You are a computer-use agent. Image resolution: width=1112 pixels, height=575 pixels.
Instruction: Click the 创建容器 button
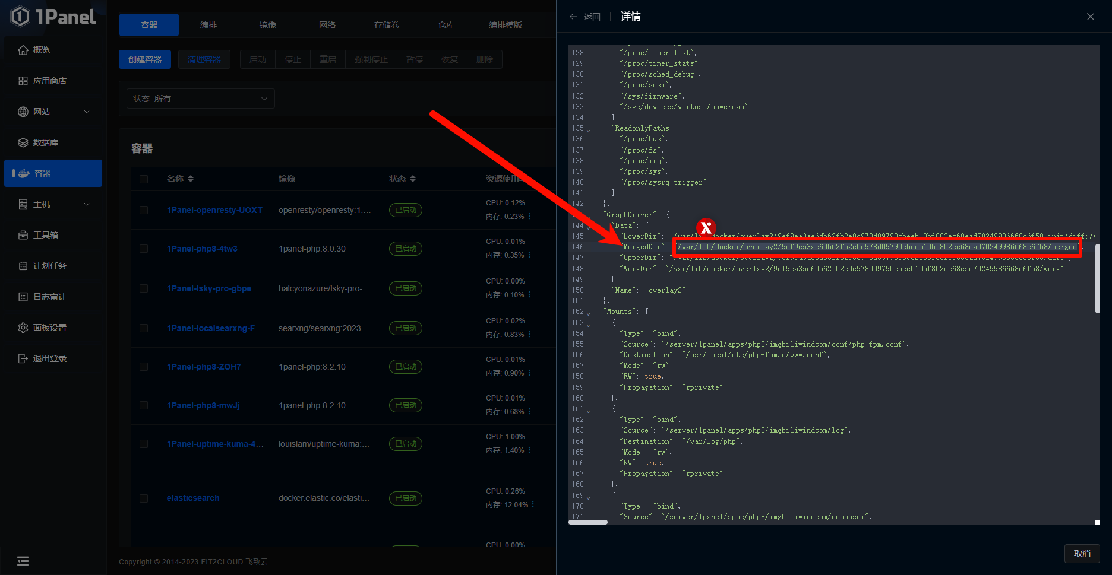[x=145, y=59]
